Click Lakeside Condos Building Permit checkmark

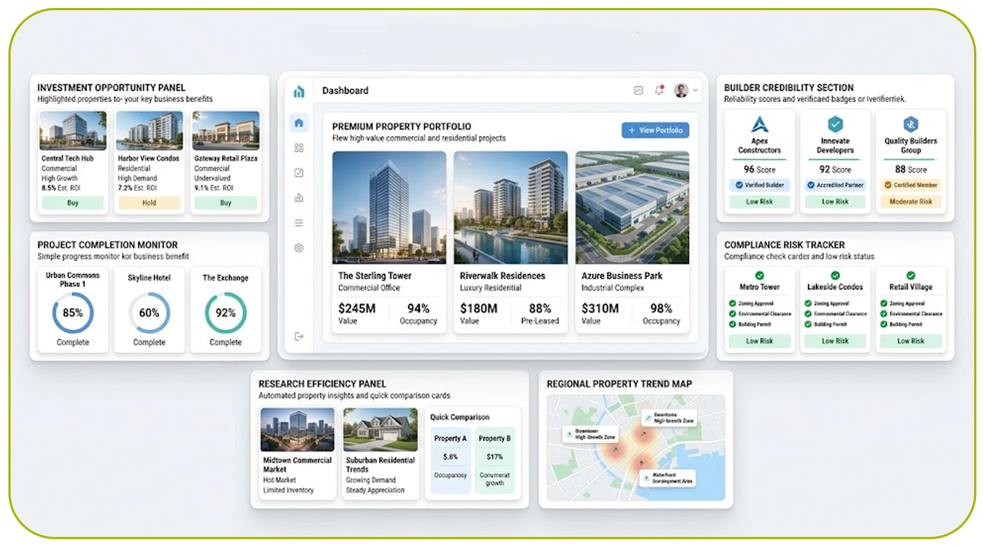coord(808,324)
